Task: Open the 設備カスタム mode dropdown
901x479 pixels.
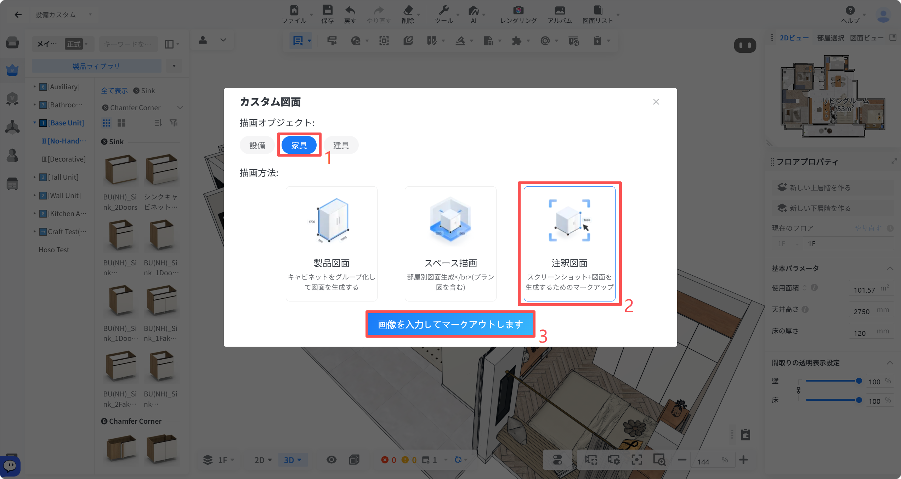Action: [x=63, y=15]
